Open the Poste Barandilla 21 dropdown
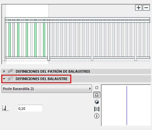Viewport: 152px width, 130px height. pyautogui.click(x=47, y=89)
